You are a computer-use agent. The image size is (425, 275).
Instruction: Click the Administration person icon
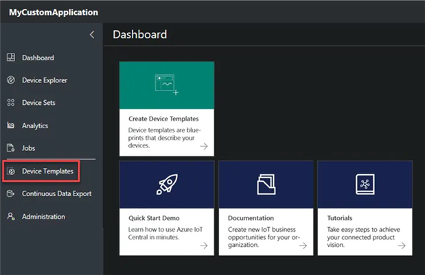tap(11, 216)
